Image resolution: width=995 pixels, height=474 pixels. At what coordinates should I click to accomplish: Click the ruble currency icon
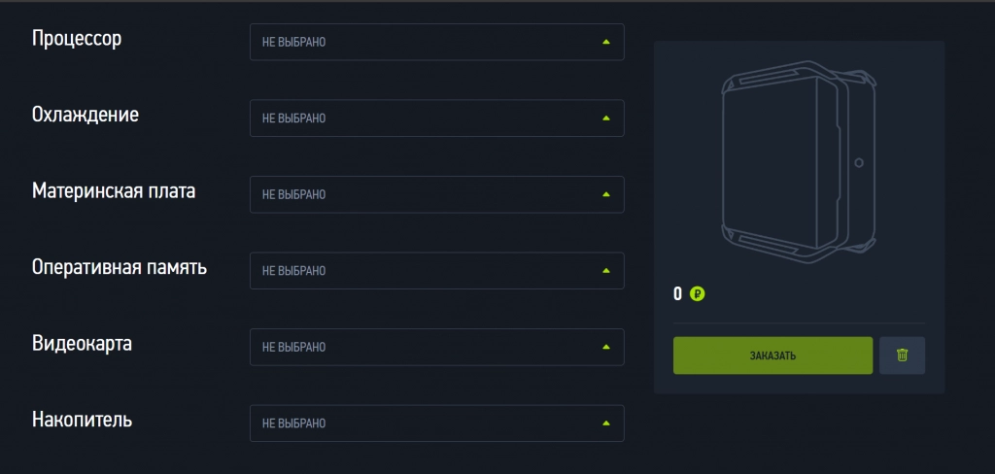tap(697, 293)
